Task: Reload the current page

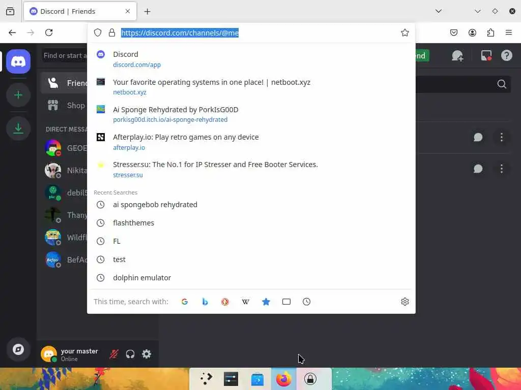Action: click(x=49, y=32)
